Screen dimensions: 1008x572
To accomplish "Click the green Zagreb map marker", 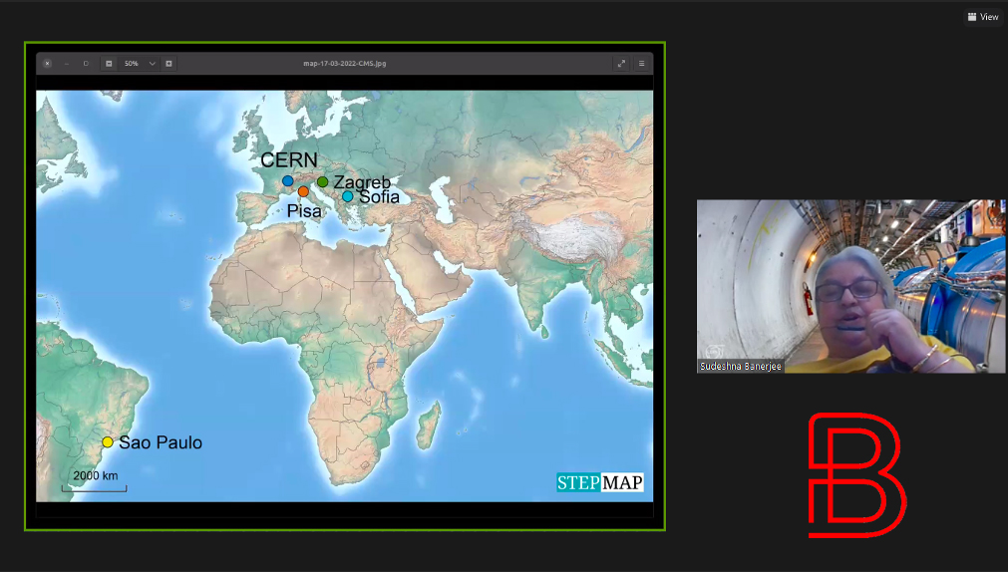I will pyautogui.click(x=323, y=181).
